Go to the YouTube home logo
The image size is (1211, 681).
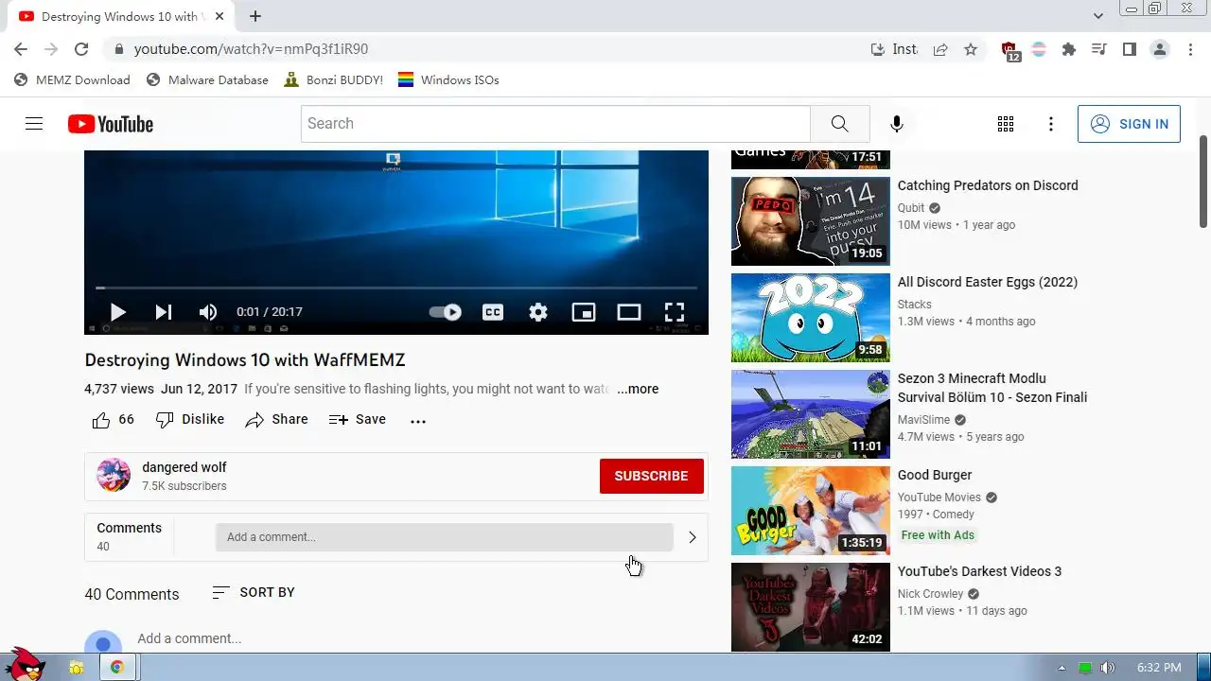110,124
